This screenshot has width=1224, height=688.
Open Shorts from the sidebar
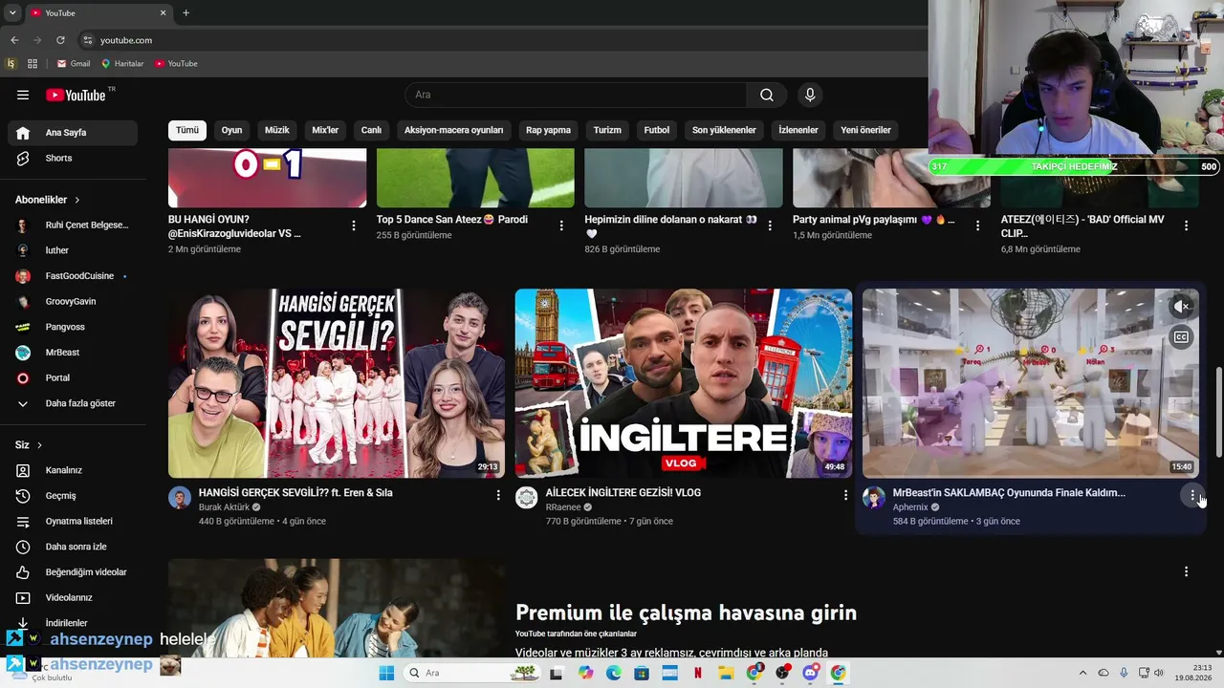[x=73, y=158]
